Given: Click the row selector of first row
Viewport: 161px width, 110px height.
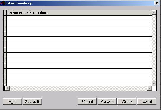Looking at the screenshot, I should tap(5, 18).
